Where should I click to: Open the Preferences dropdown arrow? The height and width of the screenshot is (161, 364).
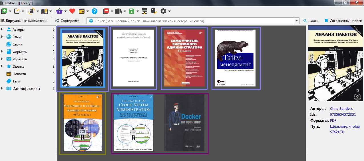(170, 11)
